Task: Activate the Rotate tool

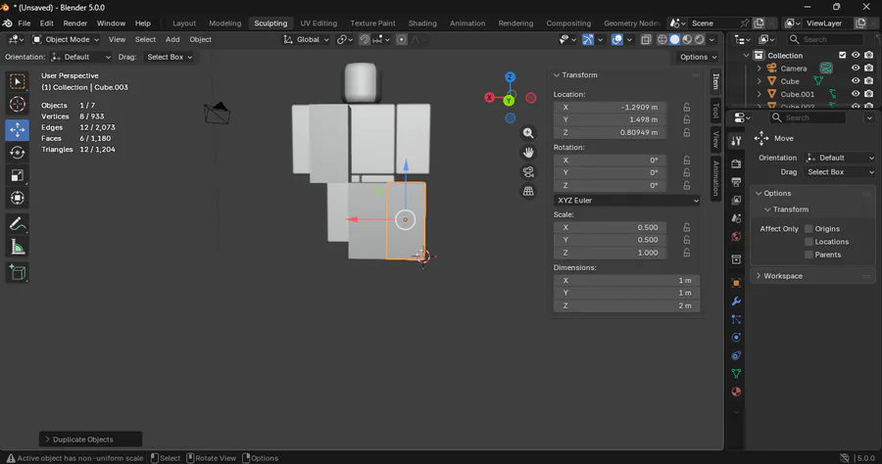Action: (x=18, y=153)
